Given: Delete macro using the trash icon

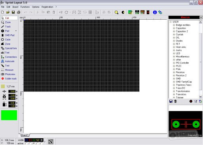Looking at the screenshot, I should 175,101.
